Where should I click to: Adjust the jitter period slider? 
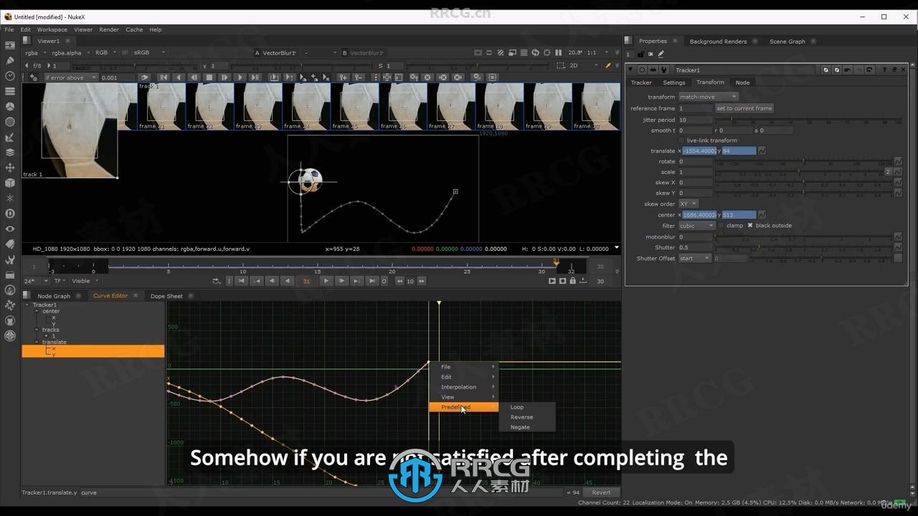point(809,120)
